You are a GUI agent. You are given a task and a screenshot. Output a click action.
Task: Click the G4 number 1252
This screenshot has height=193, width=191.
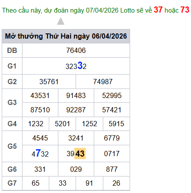(89, 124)
